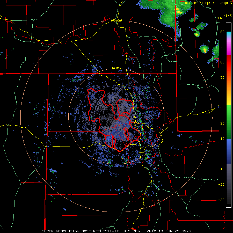Click the blue segment of the color bar
233x233 pixels.
pos(229,151)
